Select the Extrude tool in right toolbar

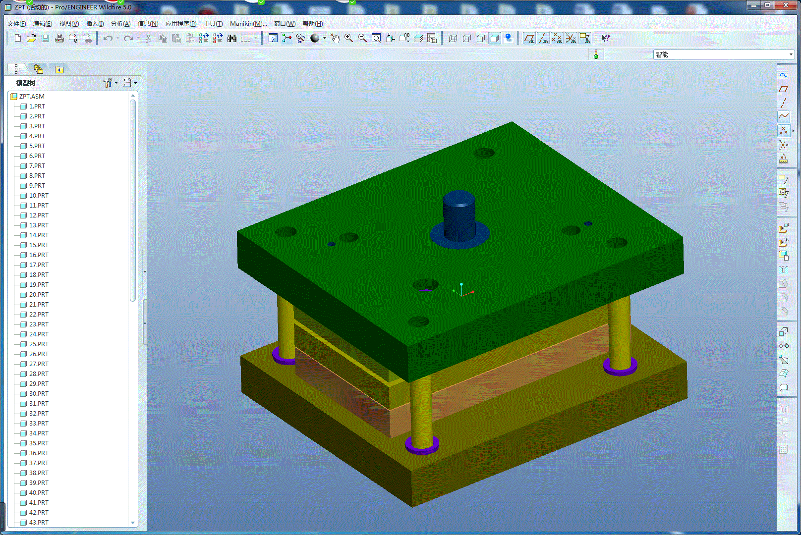coord(783,331)
